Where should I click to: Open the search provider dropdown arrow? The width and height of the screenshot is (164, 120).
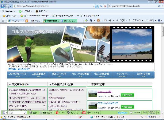click(x=162, y=6)
